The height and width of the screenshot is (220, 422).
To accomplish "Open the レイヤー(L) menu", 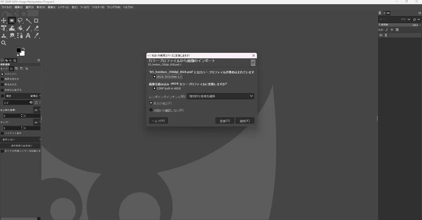I will coord(63,7).
